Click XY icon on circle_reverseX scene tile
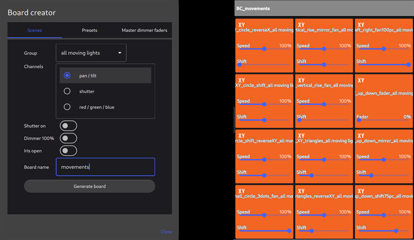This screenshot has height=240, width=414. click(x=242, y=25)
